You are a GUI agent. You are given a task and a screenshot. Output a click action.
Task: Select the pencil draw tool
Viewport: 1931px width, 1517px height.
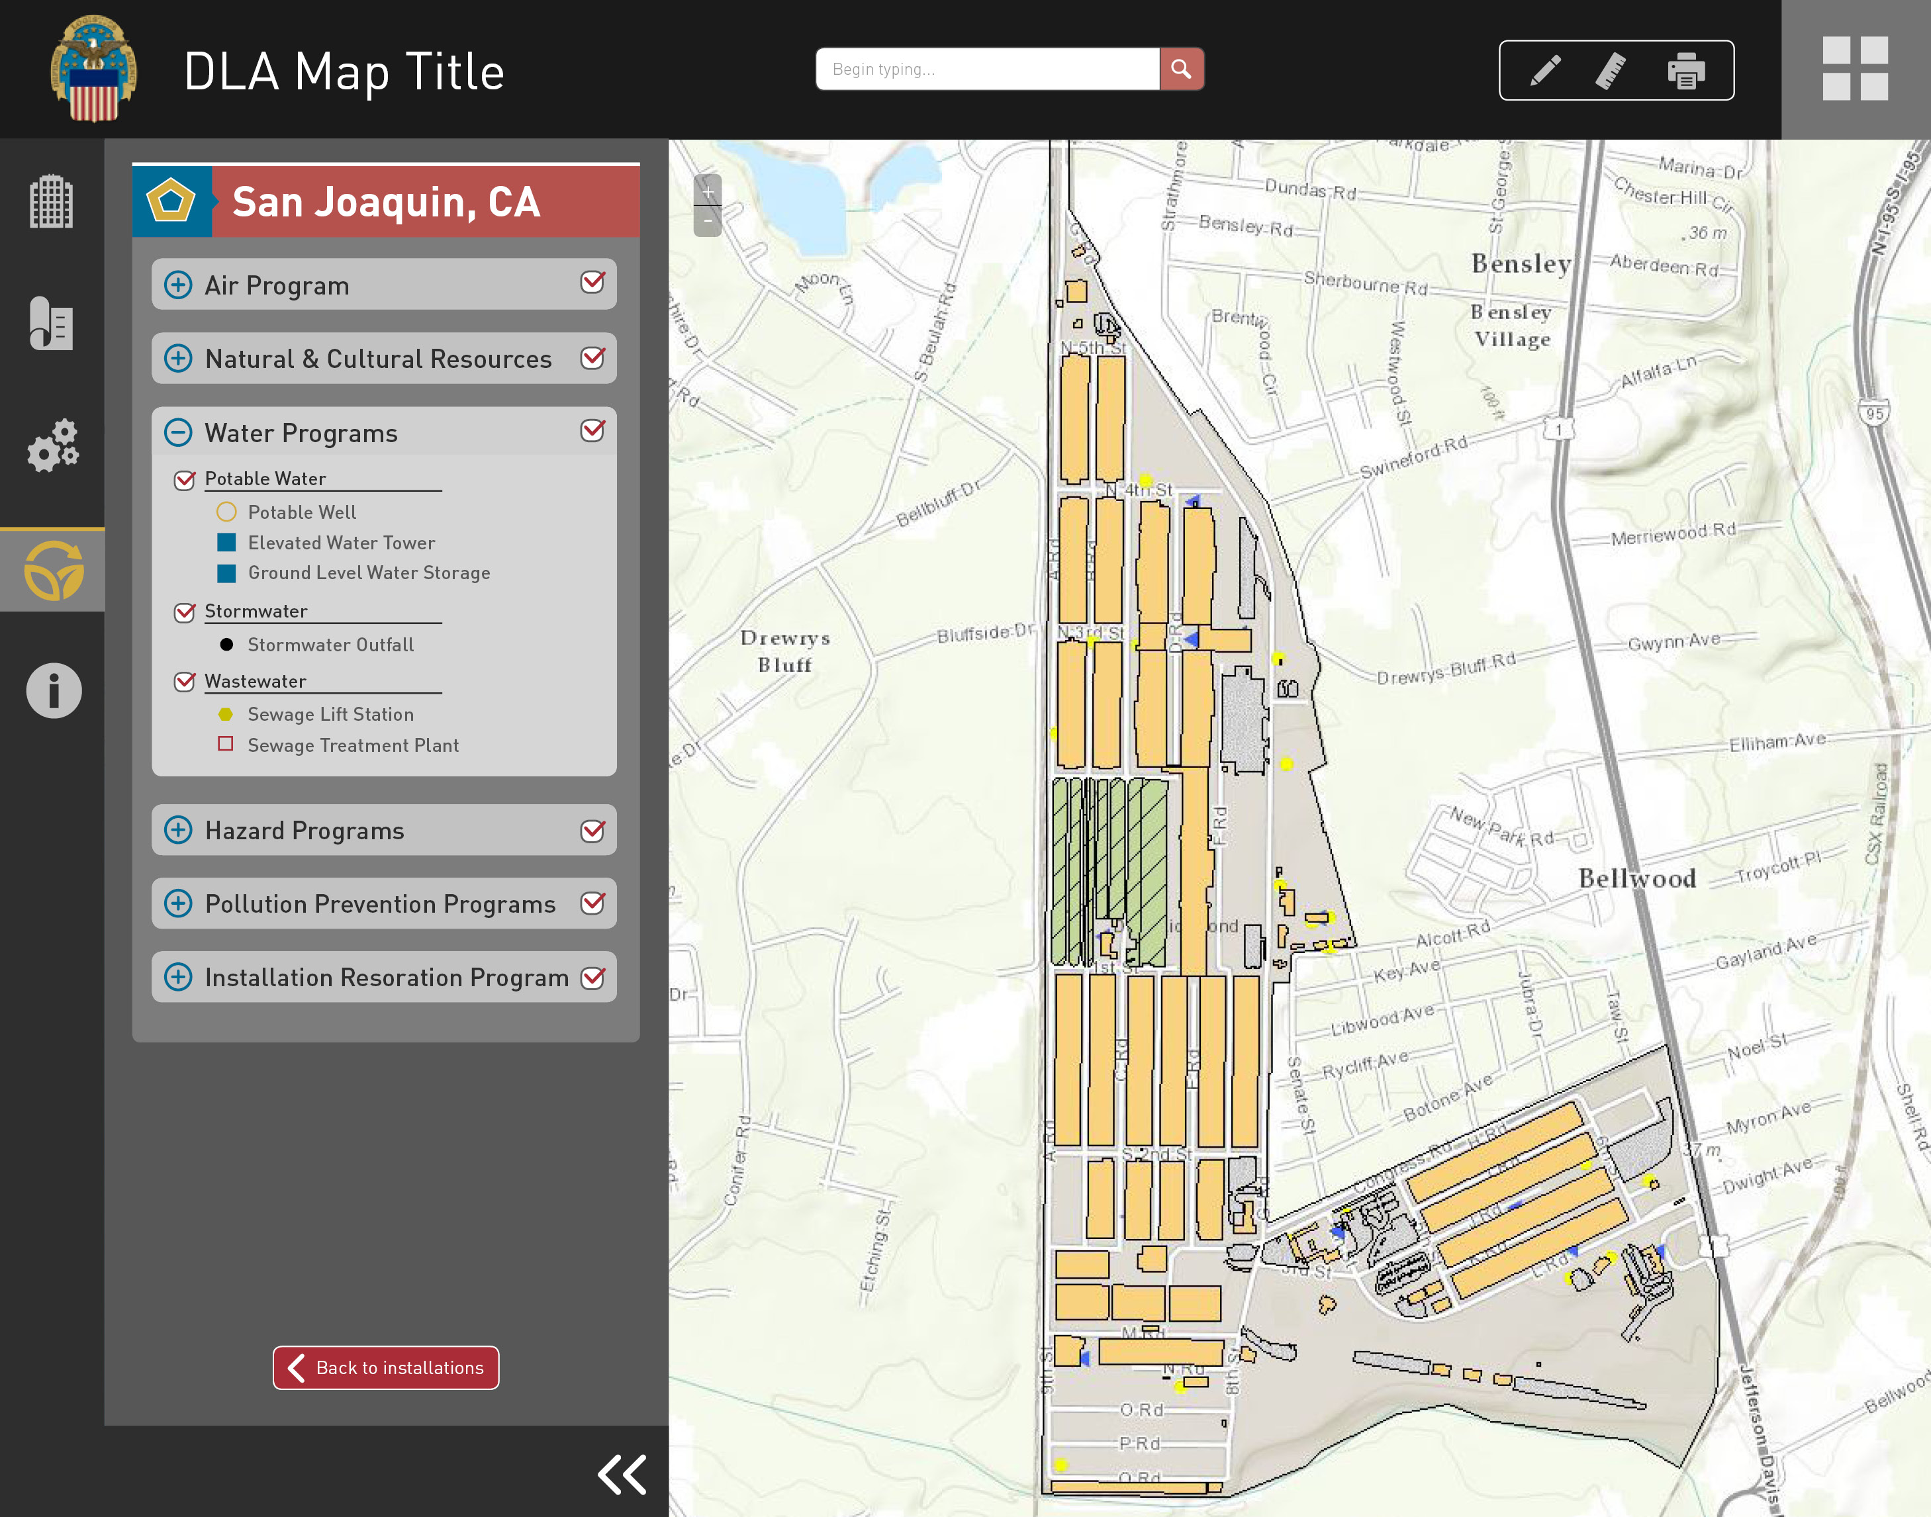[x=1546, y=70]
